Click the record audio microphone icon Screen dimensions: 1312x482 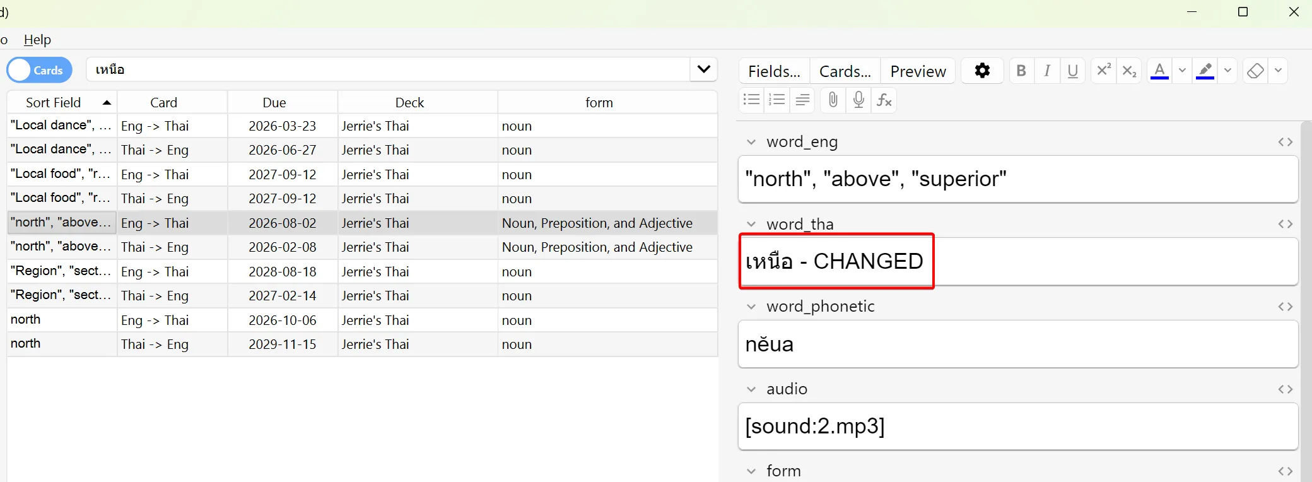(x=858, y=100)
